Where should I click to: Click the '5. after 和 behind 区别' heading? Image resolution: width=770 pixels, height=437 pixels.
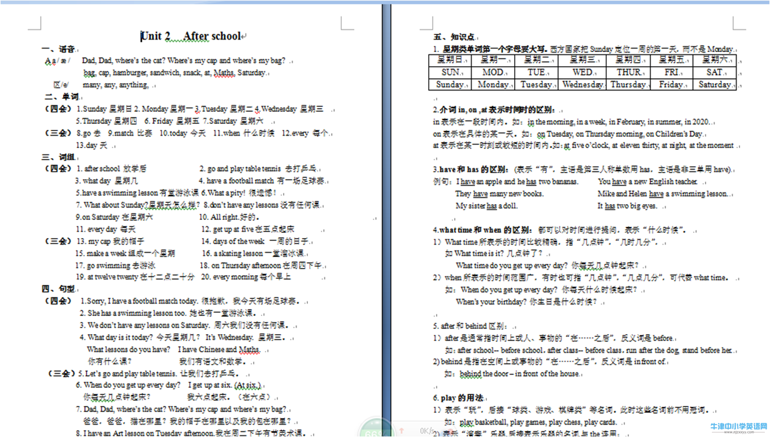[x=470, y=326]
